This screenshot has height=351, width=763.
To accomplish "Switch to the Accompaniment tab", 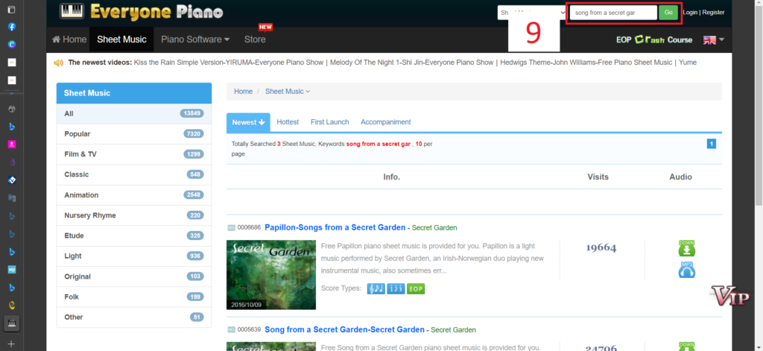I will pyautogui.click(x=386, y=122).
